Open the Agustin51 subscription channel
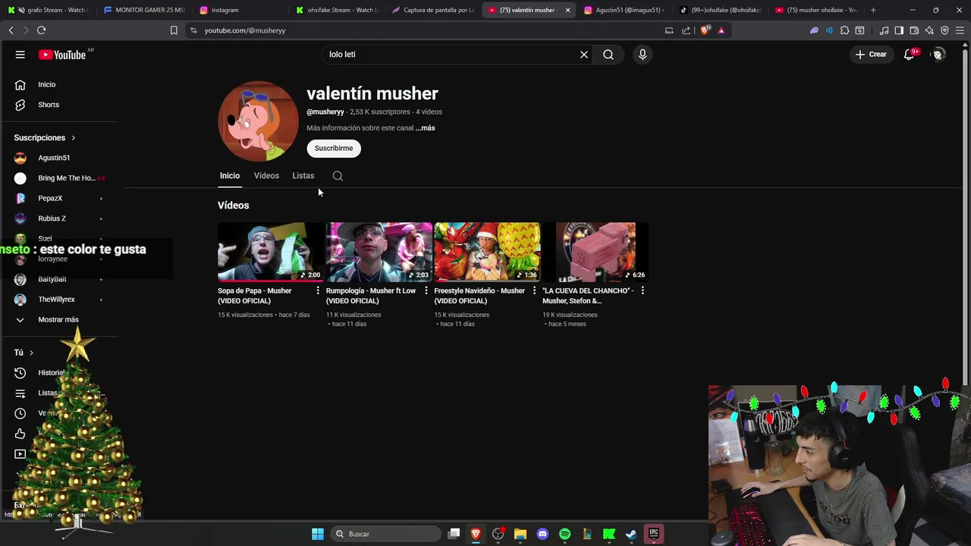971x546 pixels. tap(59, 158)
